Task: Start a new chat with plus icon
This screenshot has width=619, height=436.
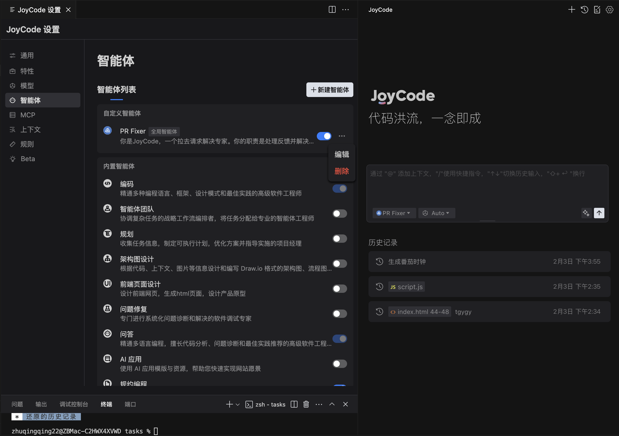Action: pyautogui.click(x=571, y=10)
